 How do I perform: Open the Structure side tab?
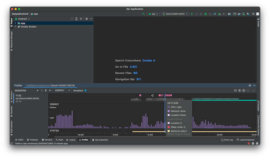[x=12, y=97]
